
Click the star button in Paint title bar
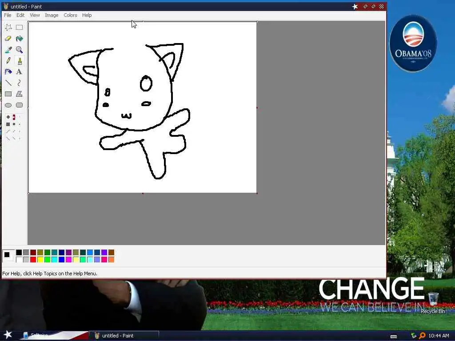[355, 6]
